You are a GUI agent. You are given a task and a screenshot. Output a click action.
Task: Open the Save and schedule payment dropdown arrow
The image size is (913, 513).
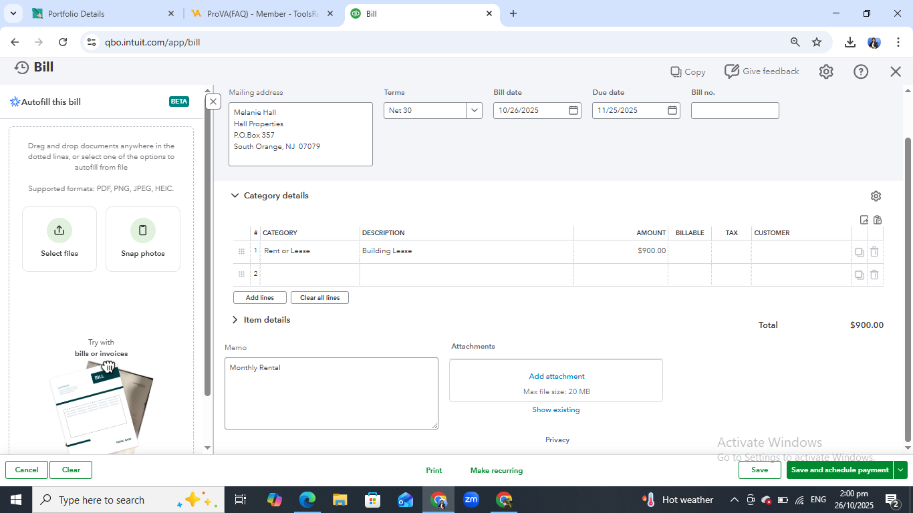901,470
